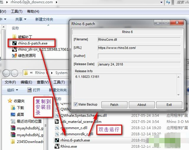
Task: Select rhino.6-patch.exe in the System folder
Action: click(x=75, y=140)
